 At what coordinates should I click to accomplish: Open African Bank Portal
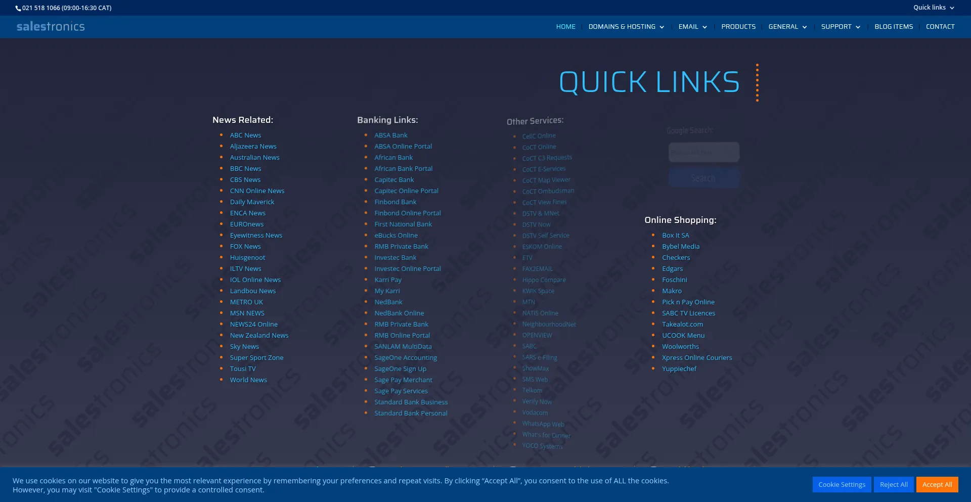pyautogui.click(x=404, y=169)
